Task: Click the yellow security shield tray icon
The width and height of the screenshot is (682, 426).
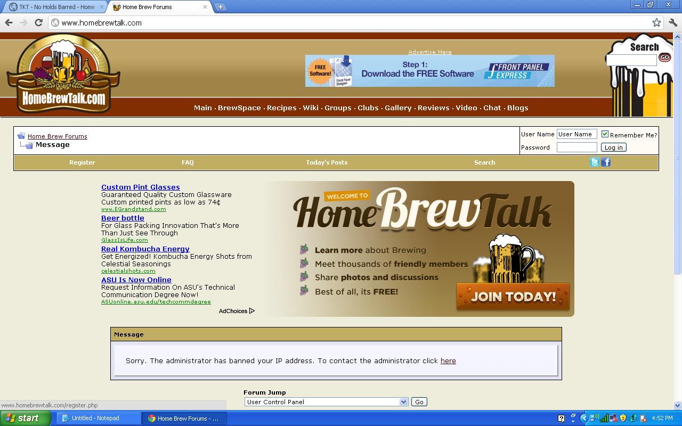Action: 623,419
